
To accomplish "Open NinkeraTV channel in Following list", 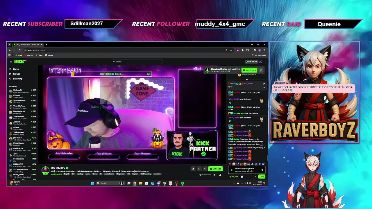I will (x=23, y=91).
